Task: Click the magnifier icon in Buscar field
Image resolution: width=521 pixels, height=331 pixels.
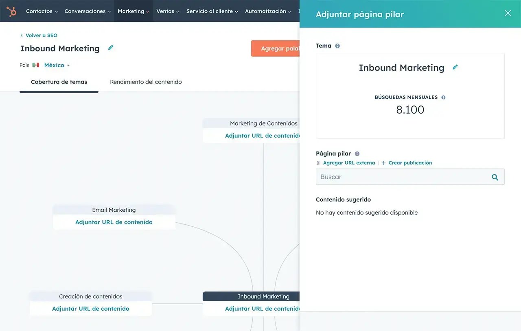Action: pos(495,177)
